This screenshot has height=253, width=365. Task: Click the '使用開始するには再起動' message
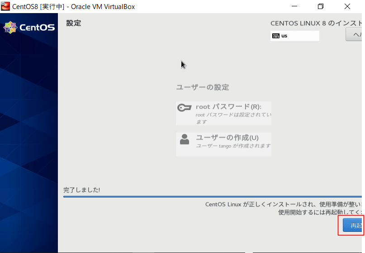[320, 212]
